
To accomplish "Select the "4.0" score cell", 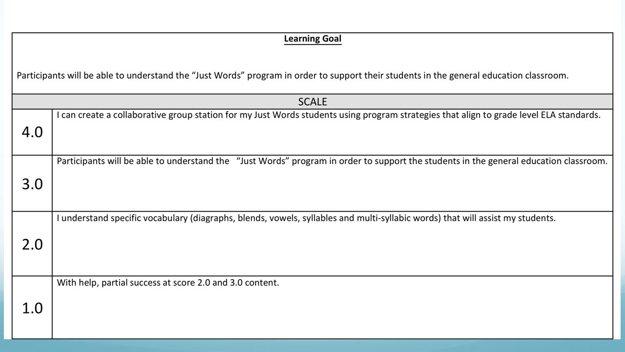I will (x=32, y=132).
